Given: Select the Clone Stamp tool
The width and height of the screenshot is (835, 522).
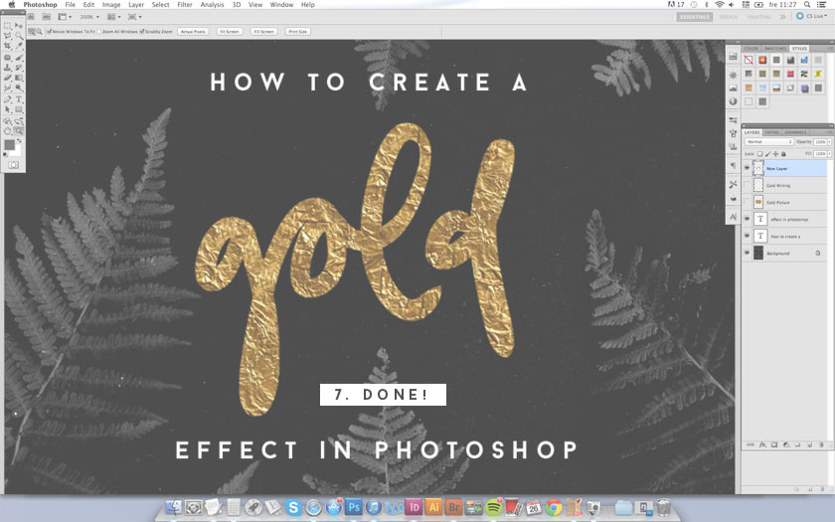Looking at the screenshot, I should click(8, 68).
